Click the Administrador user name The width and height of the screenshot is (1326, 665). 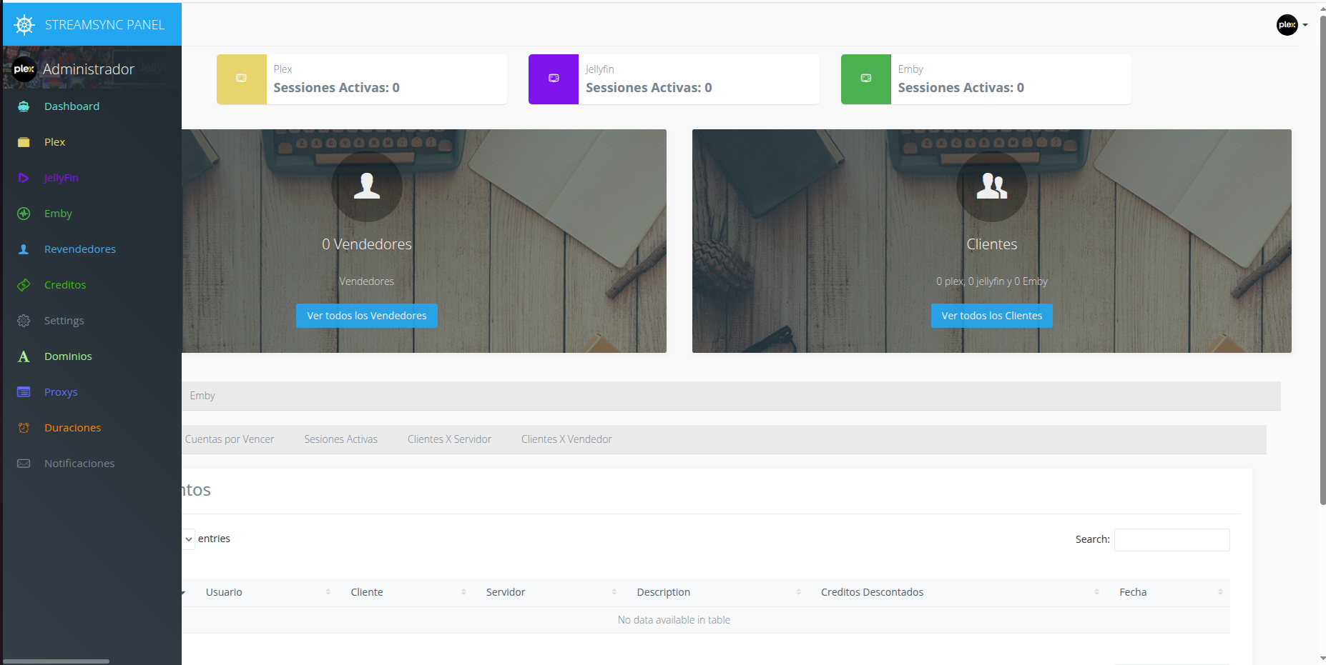89,69
